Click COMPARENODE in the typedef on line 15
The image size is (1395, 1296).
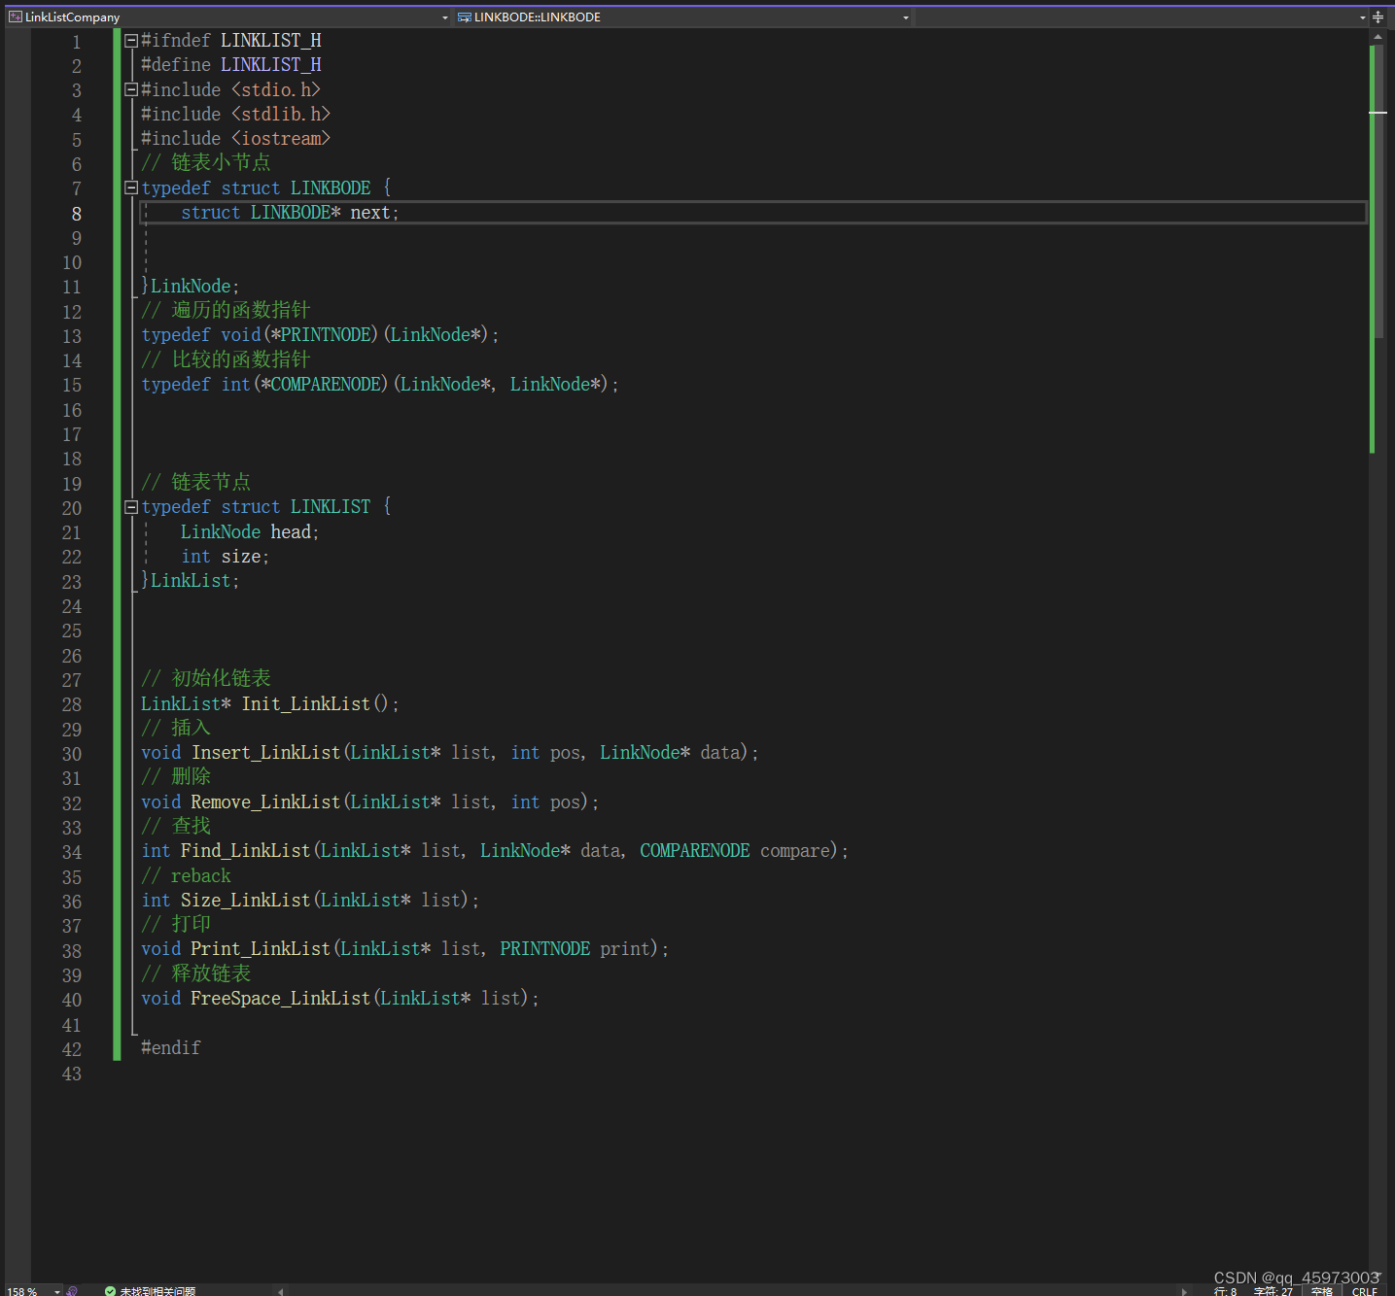[326, 384]
